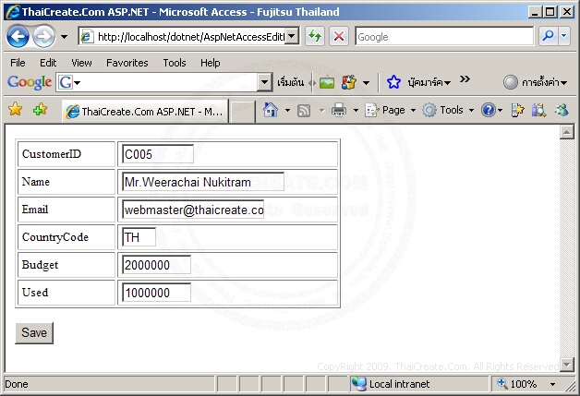Open the Tools menu in the menu bar
Viewport: 580px width, 396px height.
coord(175,63)
